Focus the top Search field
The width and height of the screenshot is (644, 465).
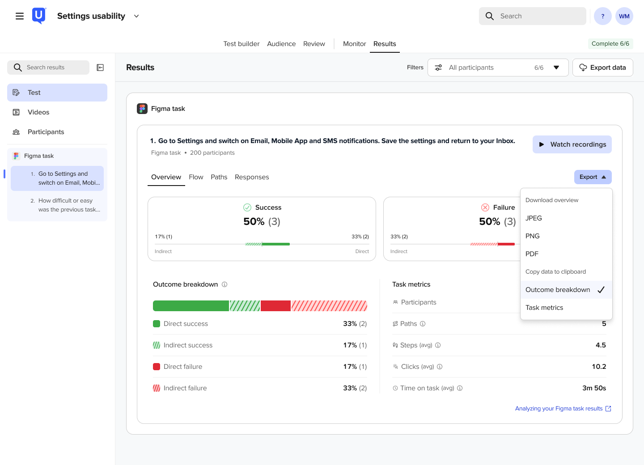tap(533, 16)
